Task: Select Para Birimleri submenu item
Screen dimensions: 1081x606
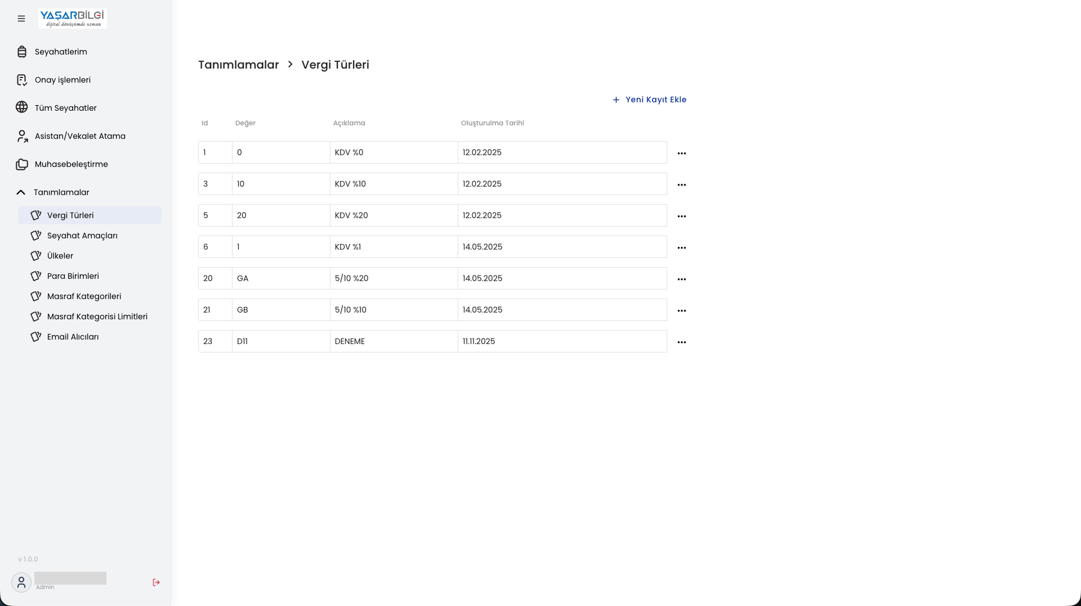Action: (90, 276)
